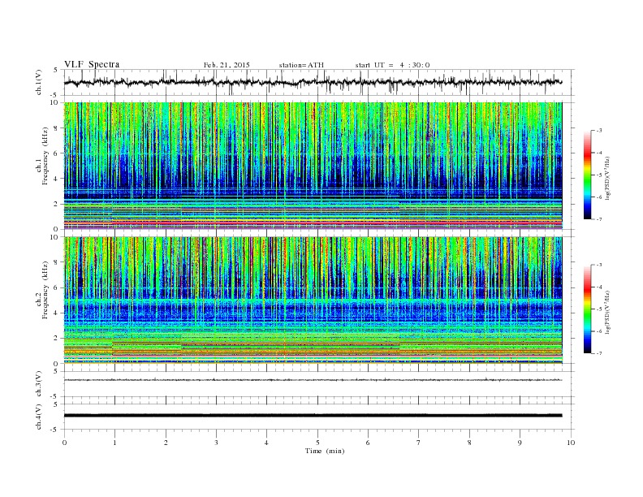643x497 pixels.
Task: Click the "-7" label on the ch.1 color bar
Action: click(598, 219)
